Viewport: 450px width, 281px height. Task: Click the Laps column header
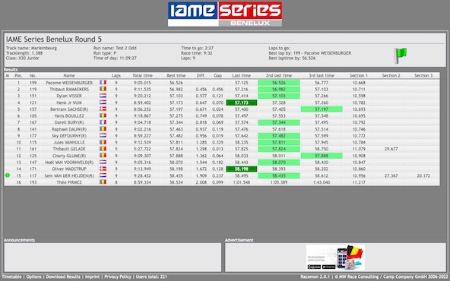pos(116,76)
